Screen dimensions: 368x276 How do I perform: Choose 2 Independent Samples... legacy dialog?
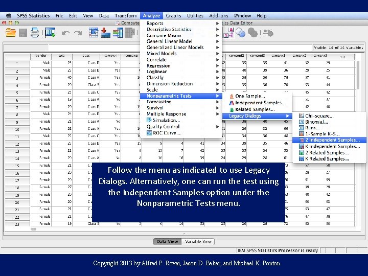point(329,140)
